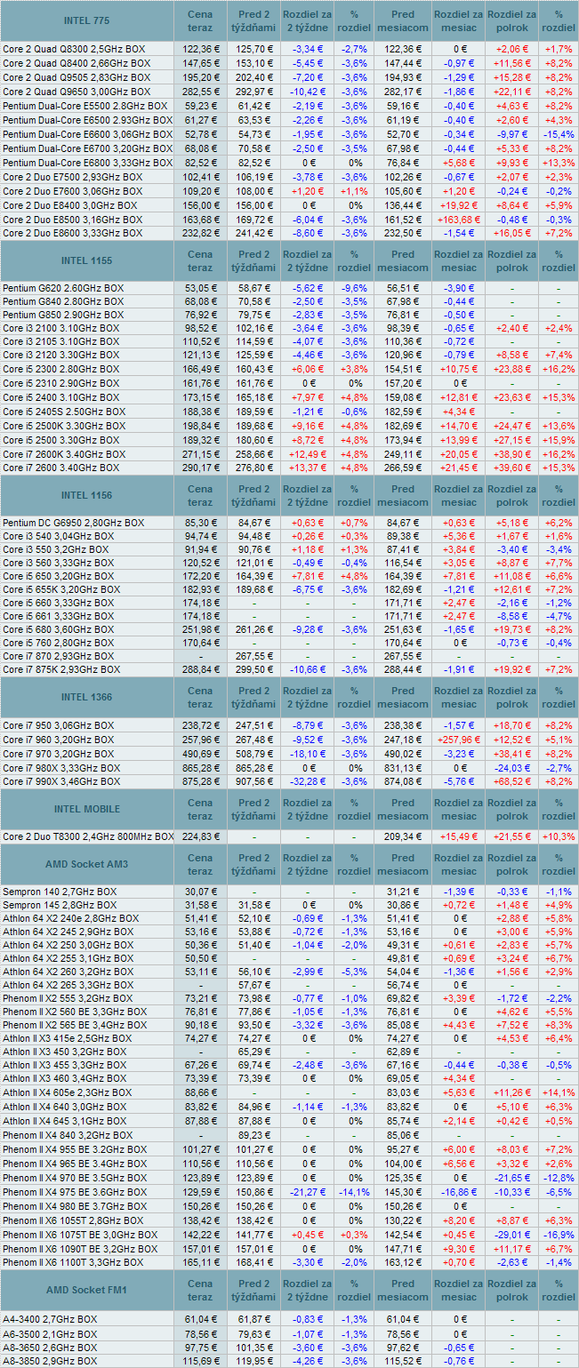579x1368 pixels.
Task: Click the INTEL 1156 section header
Action: pos(87,494)
